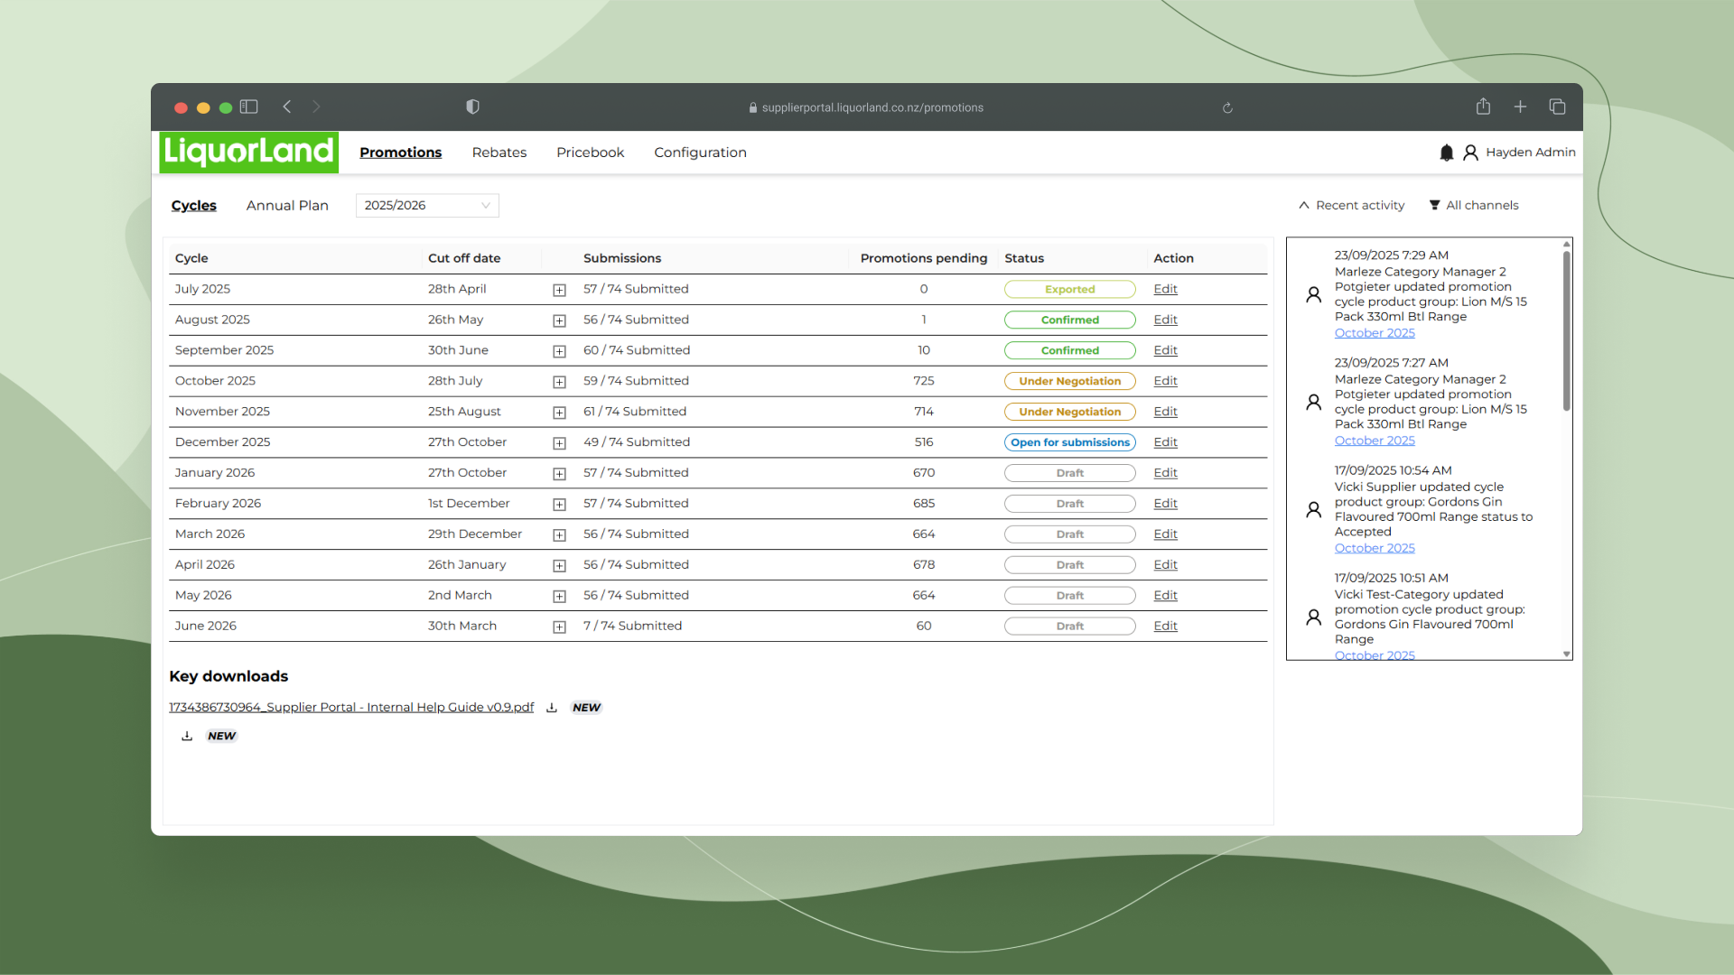Collapse the Recent activity panel

pos(1351,205)
